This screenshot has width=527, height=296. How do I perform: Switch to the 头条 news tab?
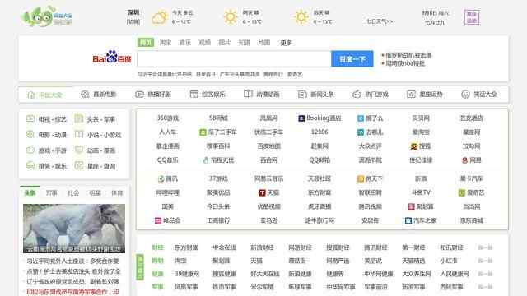point(30,193)
